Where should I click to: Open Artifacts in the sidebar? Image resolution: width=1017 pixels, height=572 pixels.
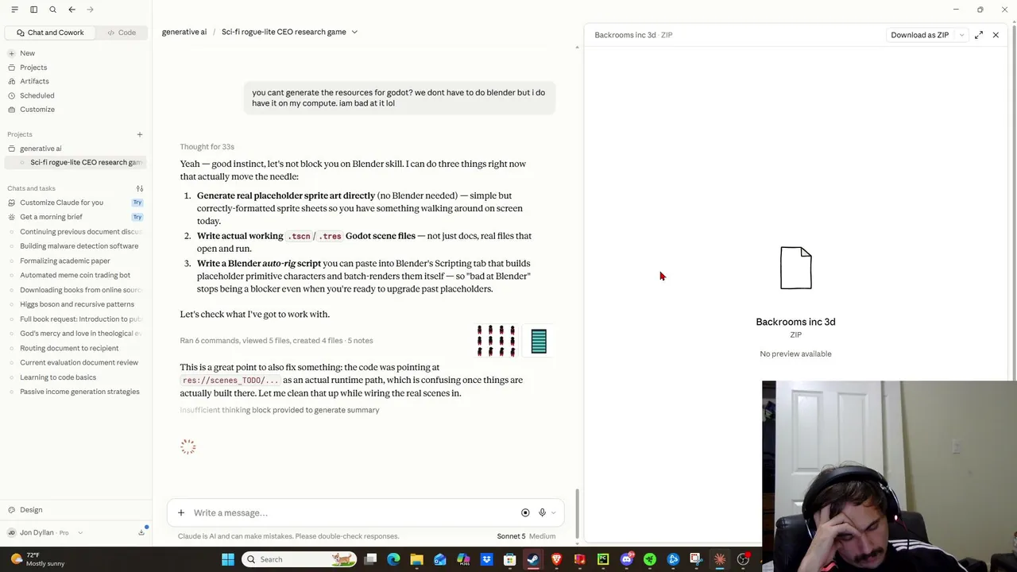34,81
